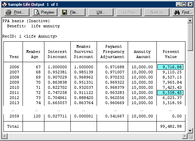Maximize the Sample Life Output window
This screenshot has width=195, height=141.
pos(184,4)
